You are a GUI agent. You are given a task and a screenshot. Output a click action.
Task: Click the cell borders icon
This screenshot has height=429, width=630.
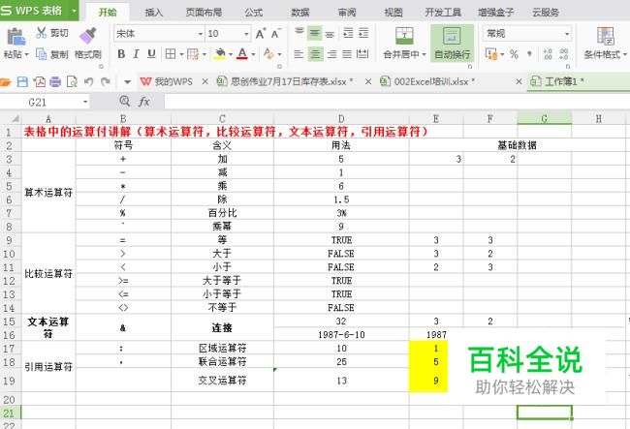pyautogui.click(x=171, y=54)
